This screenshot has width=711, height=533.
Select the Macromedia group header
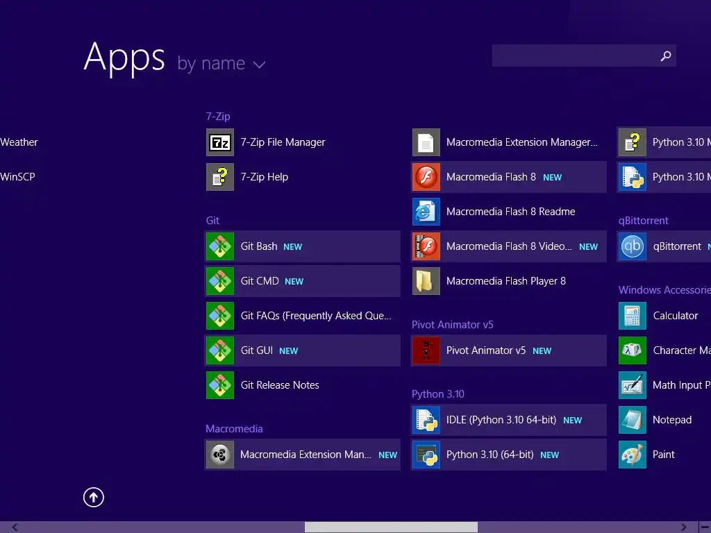point(234,429)
